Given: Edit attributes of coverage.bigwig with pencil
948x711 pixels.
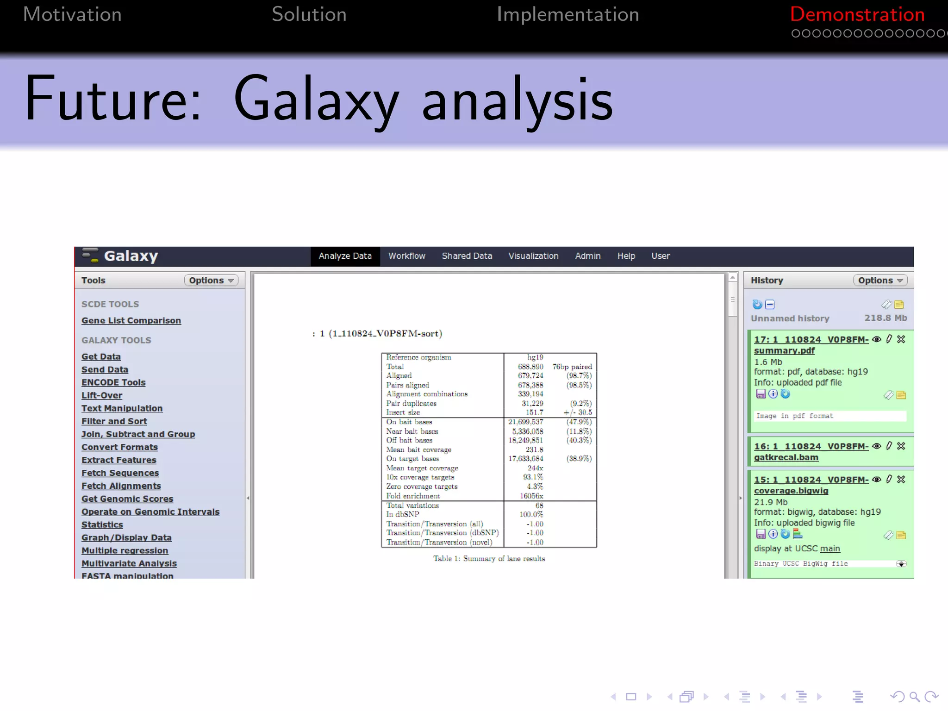Looking at the screenshot, I should coord(889,480).
